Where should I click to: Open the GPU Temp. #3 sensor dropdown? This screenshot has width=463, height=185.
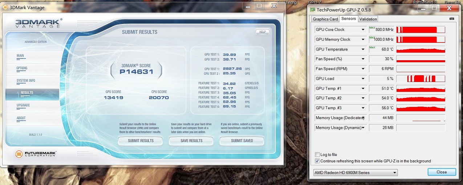coord(363,108)
